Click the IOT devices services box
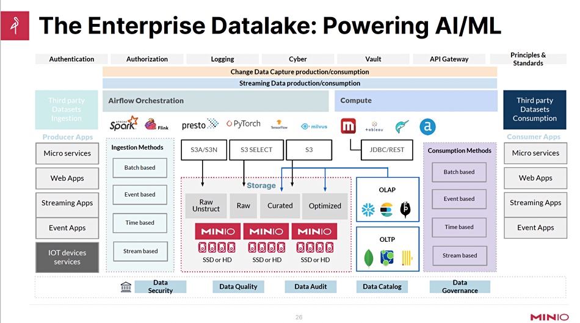This screenshot has height=323, width=580. click(67, 257)
